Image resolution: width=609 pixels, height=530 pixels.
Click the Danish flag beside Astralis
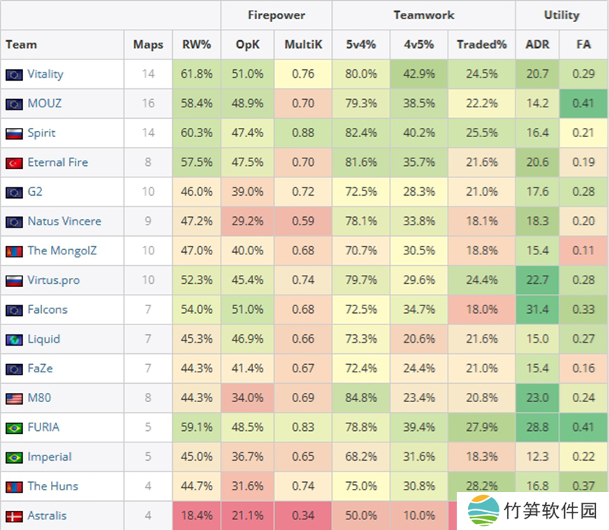[x=14, y=516]
